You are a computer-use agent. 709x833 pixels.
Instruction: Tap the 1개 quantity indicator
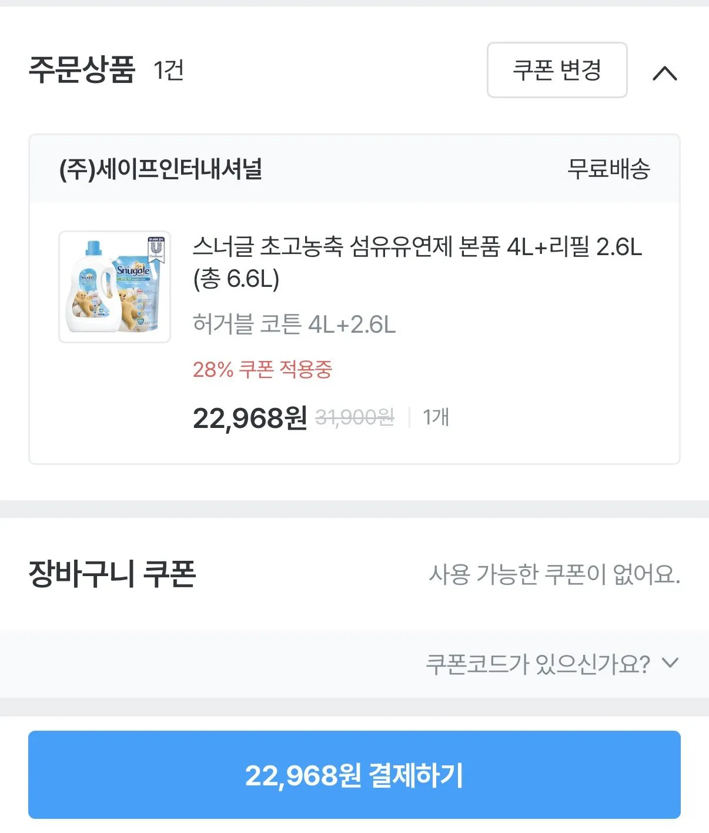pos(436,417)
